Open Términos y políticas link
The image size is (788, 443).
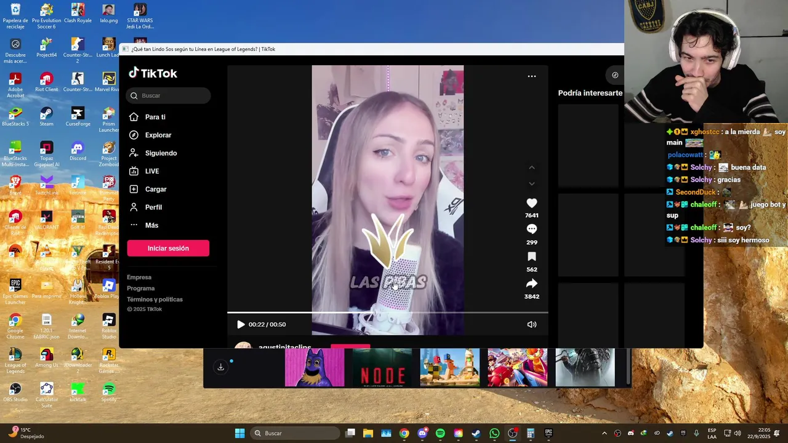point(155,300)
